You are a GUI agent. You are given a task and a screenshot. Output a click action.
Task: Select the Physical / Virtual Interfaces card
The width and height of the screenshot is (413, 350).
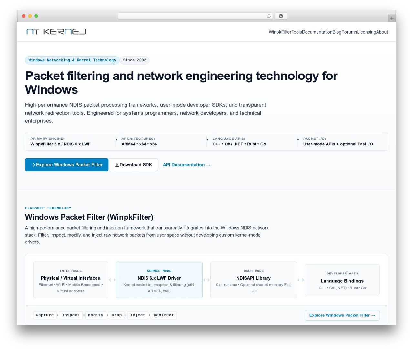tap(71, 280)
